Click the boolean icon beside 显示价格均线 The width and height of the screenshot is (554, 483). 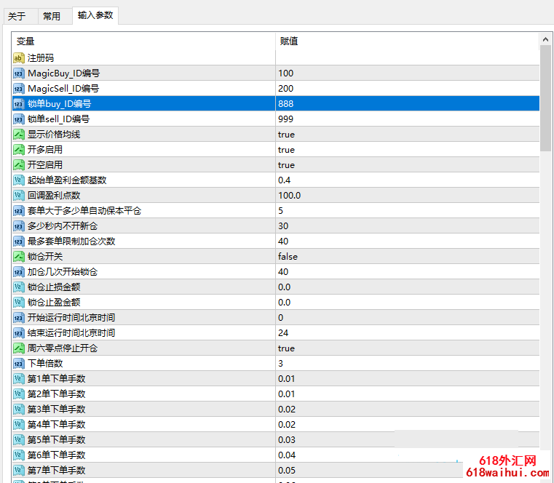click(x=19, y=134)
